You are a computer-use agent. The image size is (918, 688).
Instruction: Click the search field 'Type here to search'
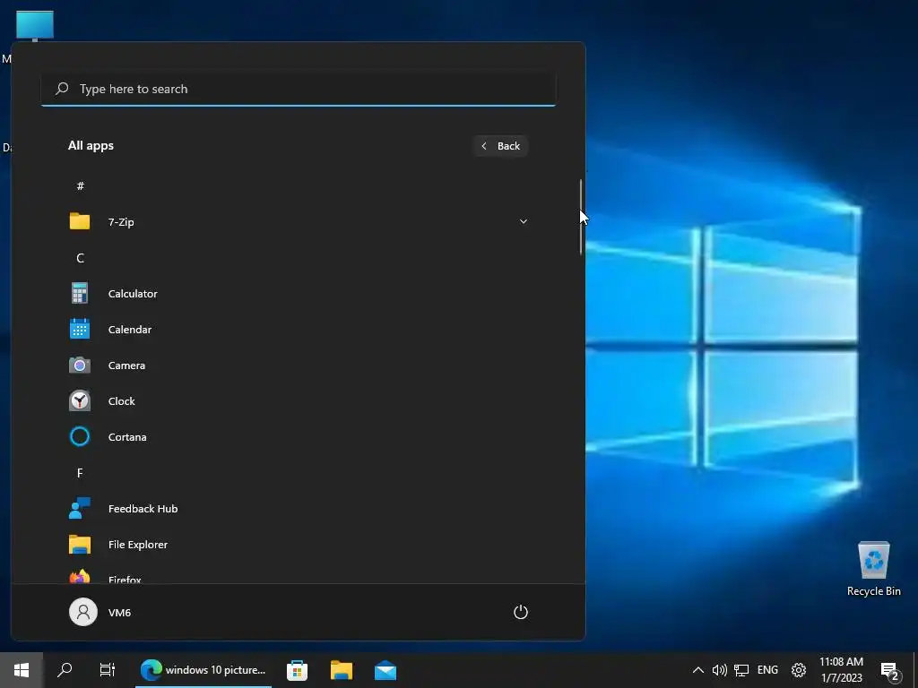(298, 89)
